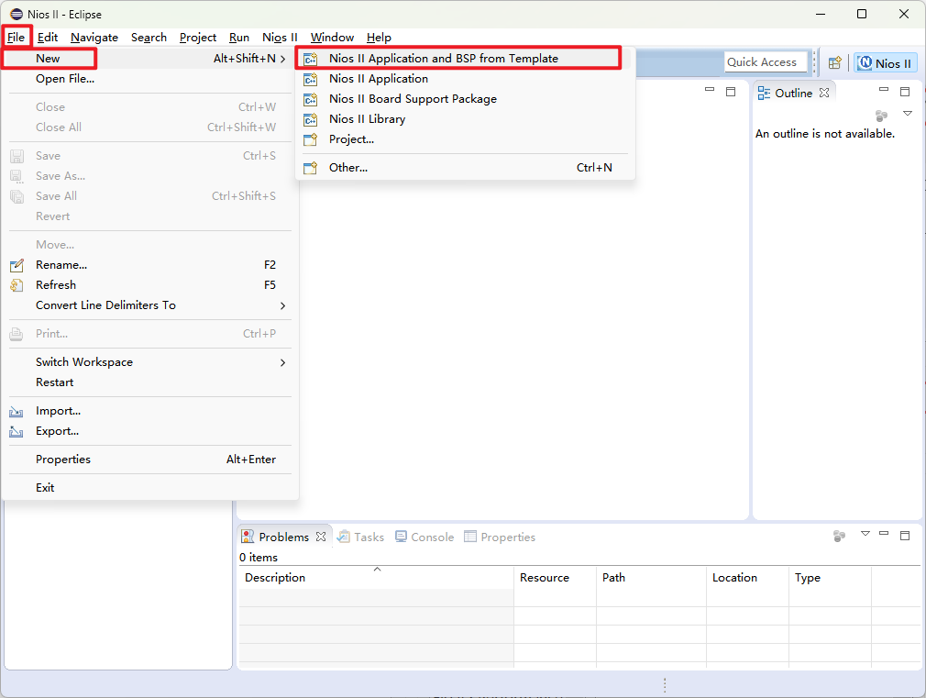Minimize the editor area

[710, 90]
